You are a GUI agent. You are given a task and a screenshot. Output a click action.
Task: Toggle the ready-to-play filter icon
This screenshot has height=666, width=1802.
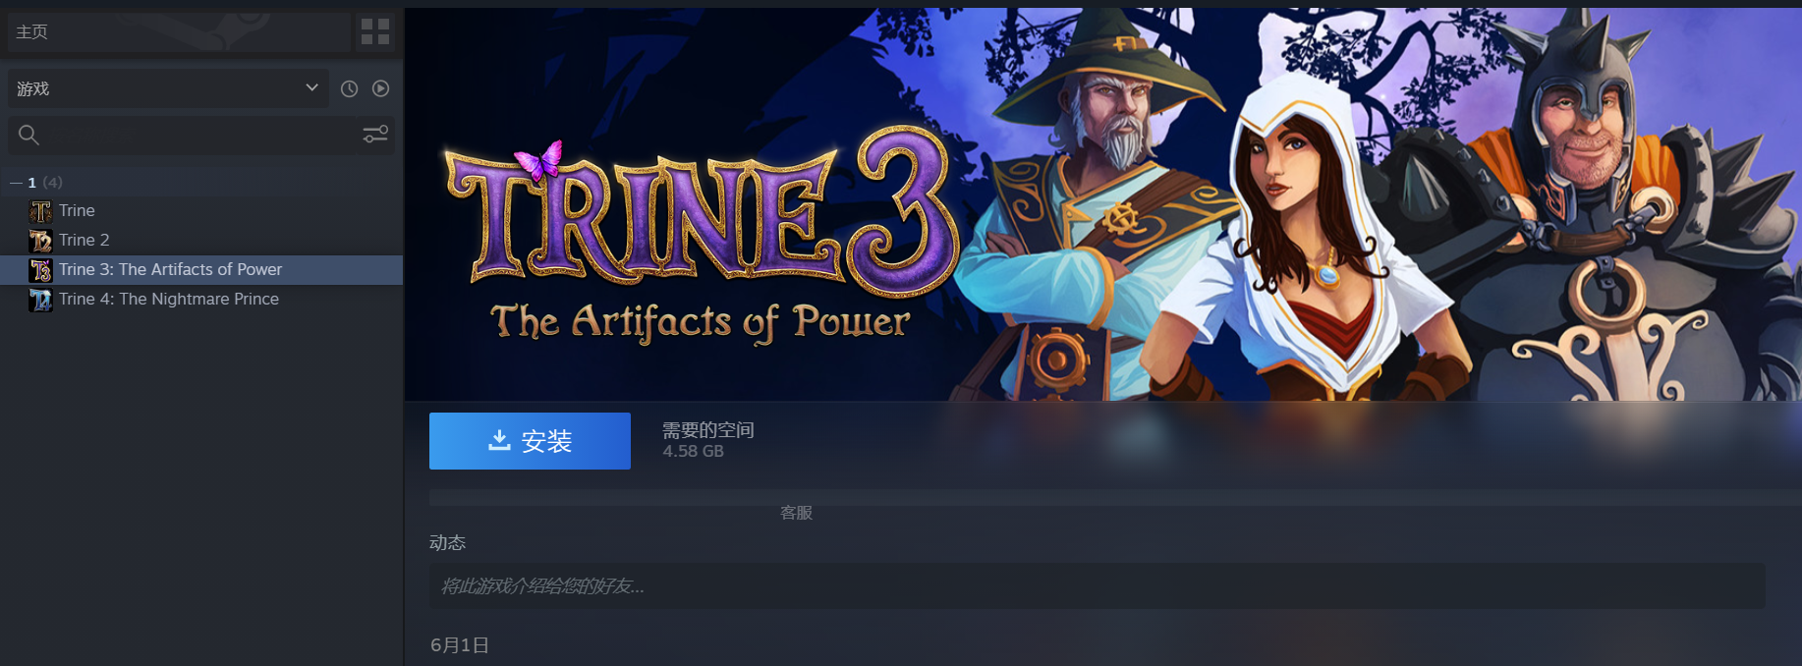click(x=380, y=88)
